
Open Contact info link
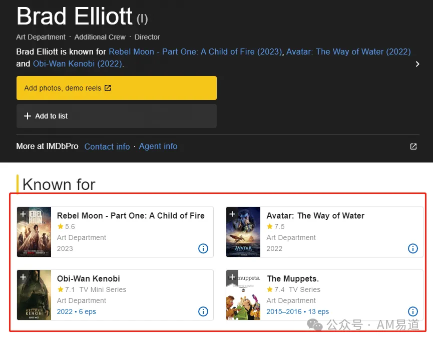(x=107, y=146)
